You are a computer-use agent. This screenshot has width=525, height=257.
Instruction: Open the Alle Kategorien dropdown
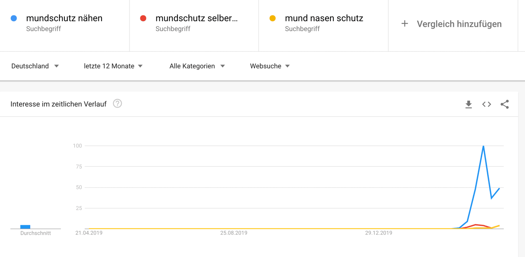pos(197,66)
